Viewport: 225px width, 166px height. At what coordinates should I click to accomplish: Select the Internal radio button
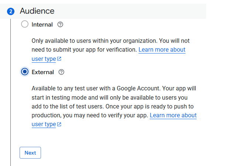pos(25,24)
